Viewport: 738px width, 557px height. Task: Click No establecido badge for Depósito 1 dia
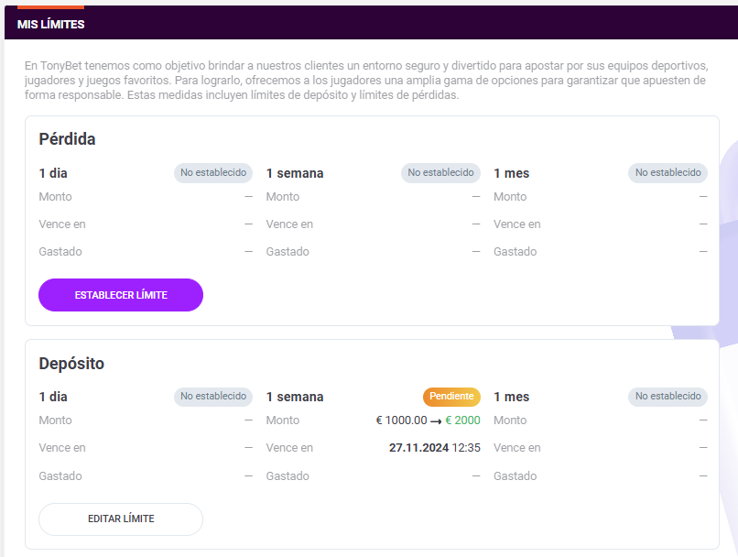213,397
